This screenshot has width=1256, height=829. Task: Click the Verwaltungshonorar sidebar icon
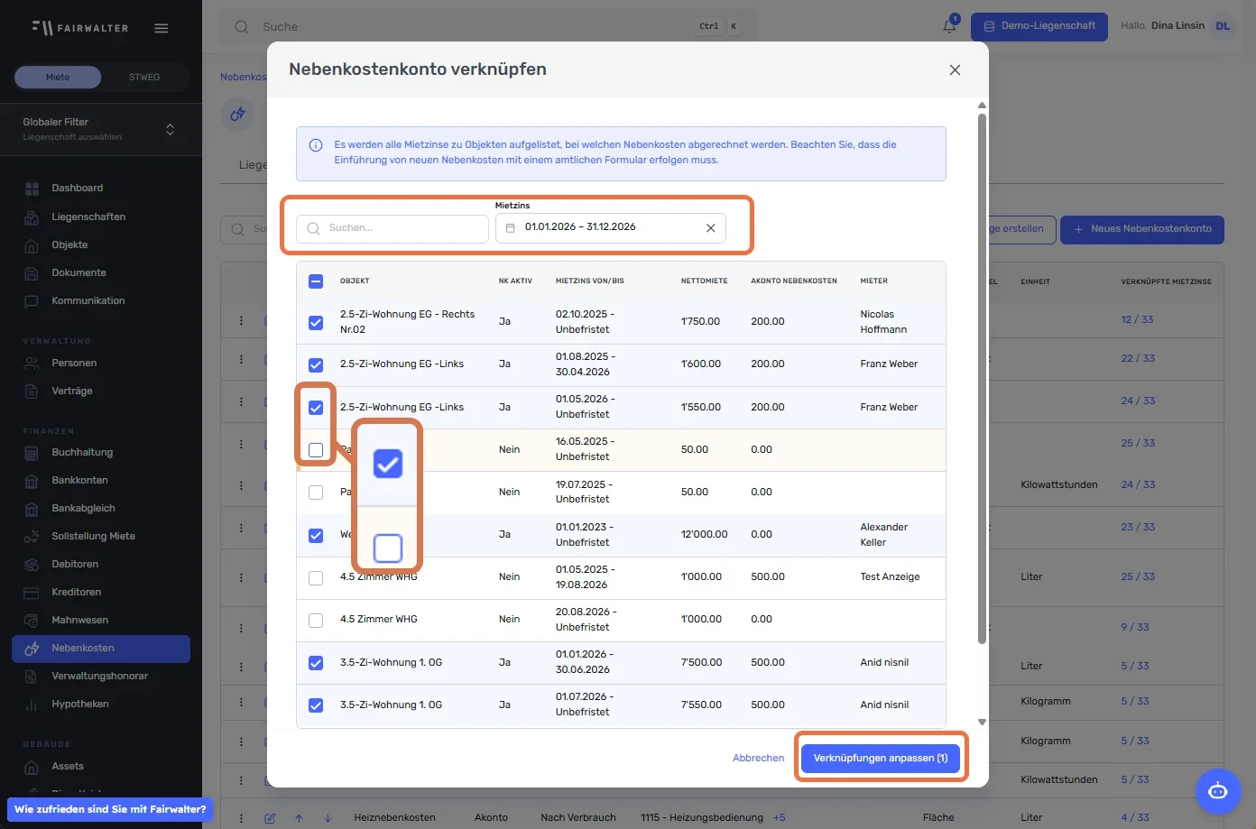[x=32, y=677]
